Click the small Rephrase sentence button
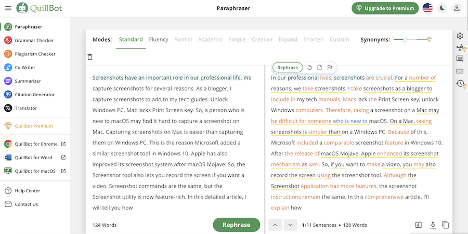The image size is (468, 234). (x=288, y=68)
